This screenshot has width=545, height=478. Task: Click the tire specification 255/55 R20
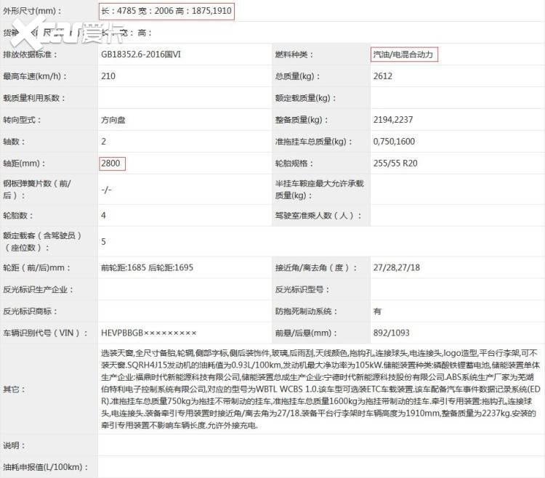click(395, 163)
